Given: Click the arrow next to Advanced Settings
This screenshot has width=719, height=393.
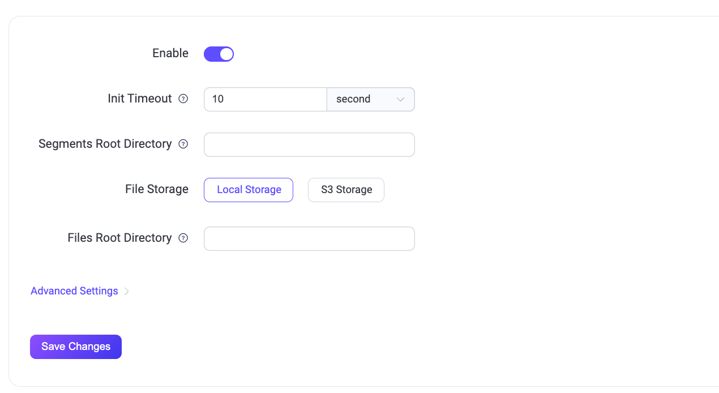Looking at the screenshot, I should coord(126,291).
